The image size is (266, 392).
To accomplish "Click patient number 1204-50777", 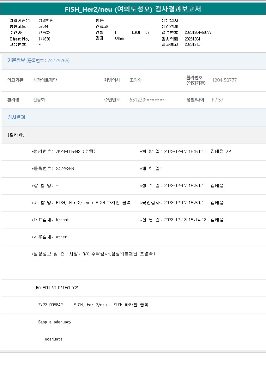I will [224, 80].
